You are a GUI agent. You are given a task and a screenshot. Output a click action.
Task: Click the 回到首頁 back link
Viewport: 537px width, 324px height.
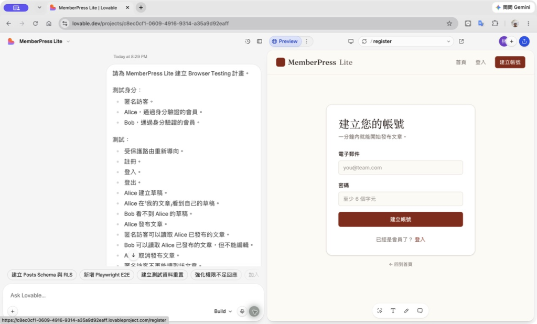pyautogui.click(x=400, y=264)
